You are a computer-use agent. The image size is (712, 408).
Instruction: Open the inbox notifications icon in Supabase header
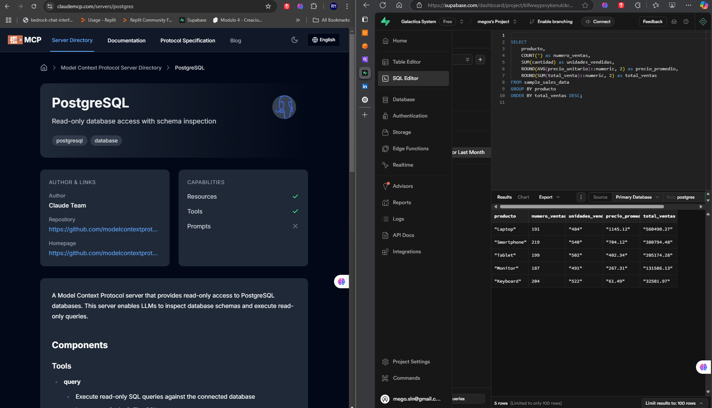tap(674, 22)
